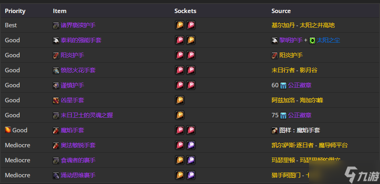Click the 图样：魔焰手套 pattern icon
The height and width of the screenshot is (184, 380).
point(275,130)
